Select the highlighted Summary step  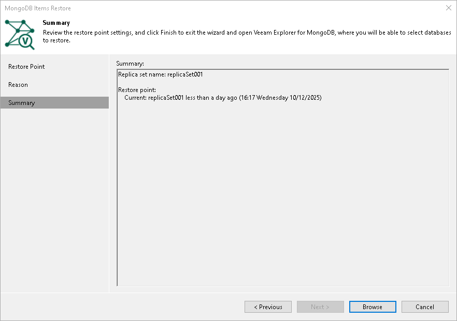coord(21,102)
